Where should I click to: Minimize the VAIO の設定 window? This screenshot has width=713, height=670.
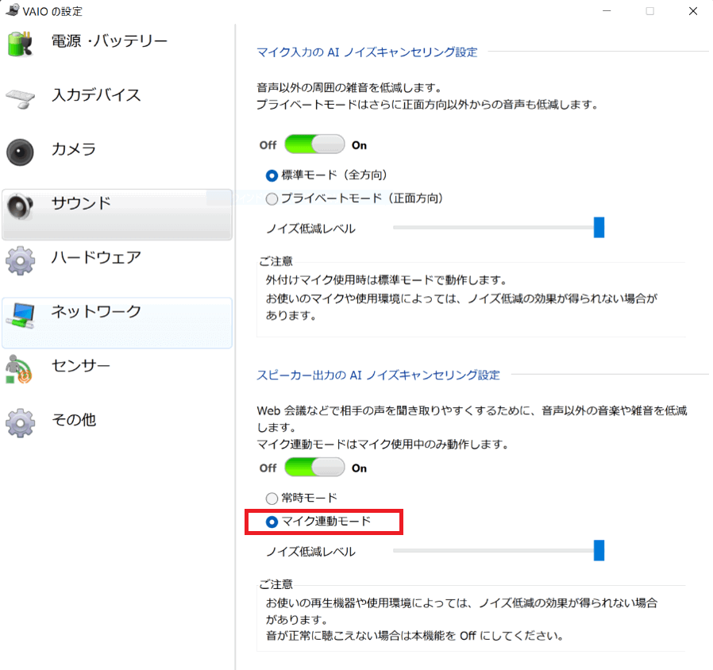(607, 11)
